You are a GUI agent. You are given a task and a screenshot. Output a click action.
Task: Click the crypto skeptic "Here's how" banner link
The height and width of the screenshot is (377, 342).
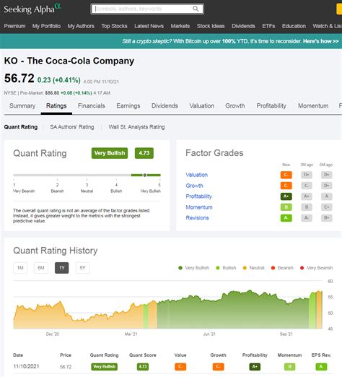coord(321,41)
